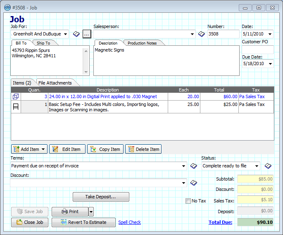
Task: Expand the Print options arrow
Action: [x=91, y=211]
